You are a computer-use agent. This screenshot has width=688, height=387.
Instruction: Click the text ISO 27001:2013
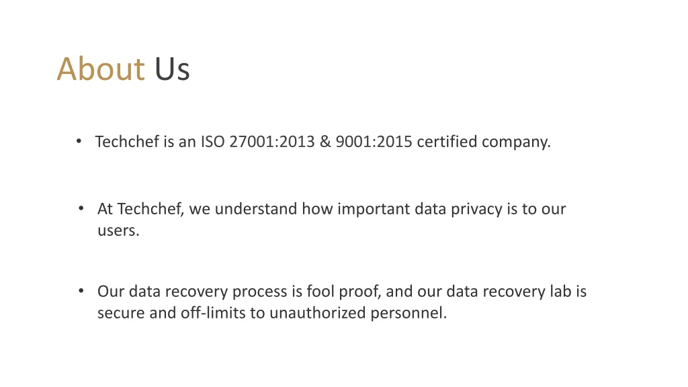point(258,142)
